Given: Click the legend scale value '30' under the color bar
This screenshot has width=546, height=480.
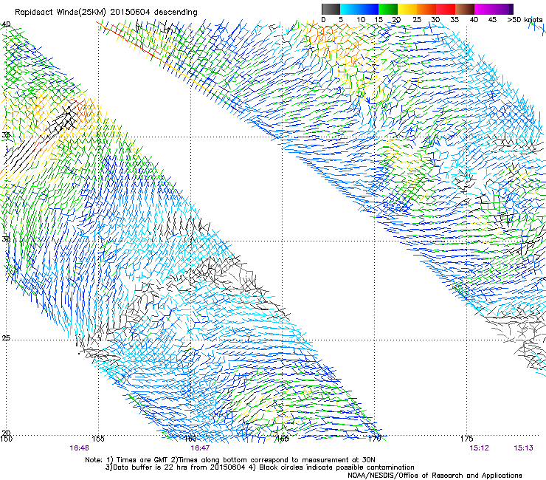Looking at the screenshot, I should click(x=435, y=19).
